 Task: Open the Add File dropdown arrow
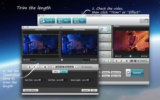click(54, 21)
